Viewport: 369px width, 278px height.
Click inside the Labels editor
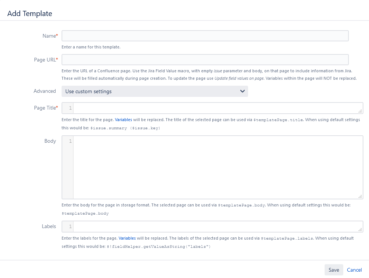216,227
